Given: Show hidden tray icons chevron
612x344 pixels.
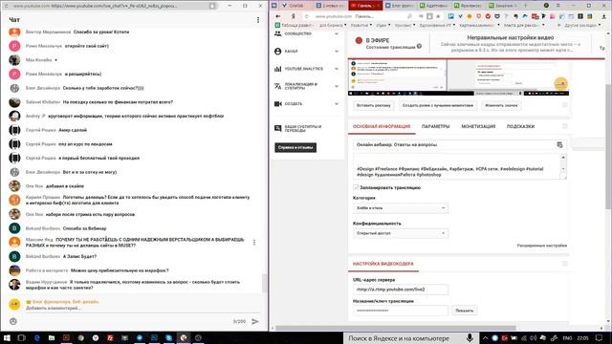Looking at the screenshot, I should click(485, 338).
